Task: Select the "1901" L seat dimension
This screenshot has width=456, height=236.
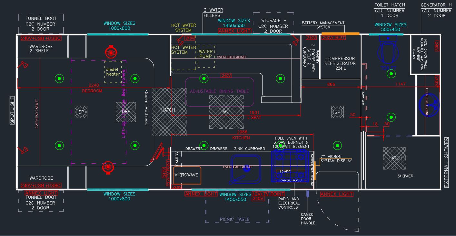Action: 255,113
